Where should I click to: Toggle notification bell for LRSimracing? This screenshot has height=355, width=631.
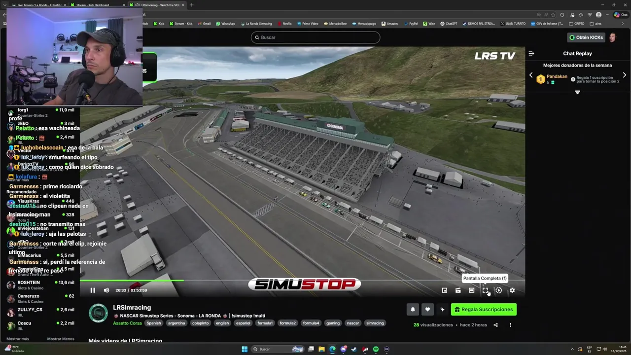click(x=413, y=310)
